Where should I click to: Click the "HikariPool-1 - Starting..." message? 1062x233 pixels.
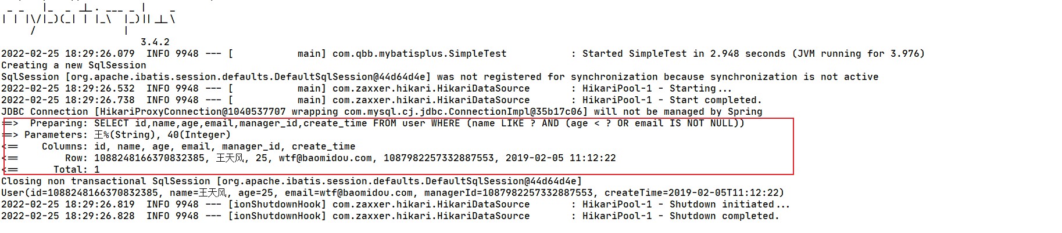coord(657,89)
